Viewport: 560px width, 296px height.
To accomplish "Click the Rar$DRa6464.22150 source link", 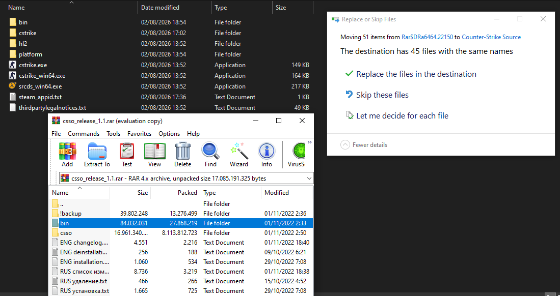I will [427, 37].
